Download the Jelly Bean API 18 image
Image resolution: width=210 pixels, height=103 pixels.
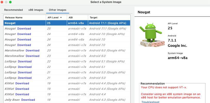point(28,100)
